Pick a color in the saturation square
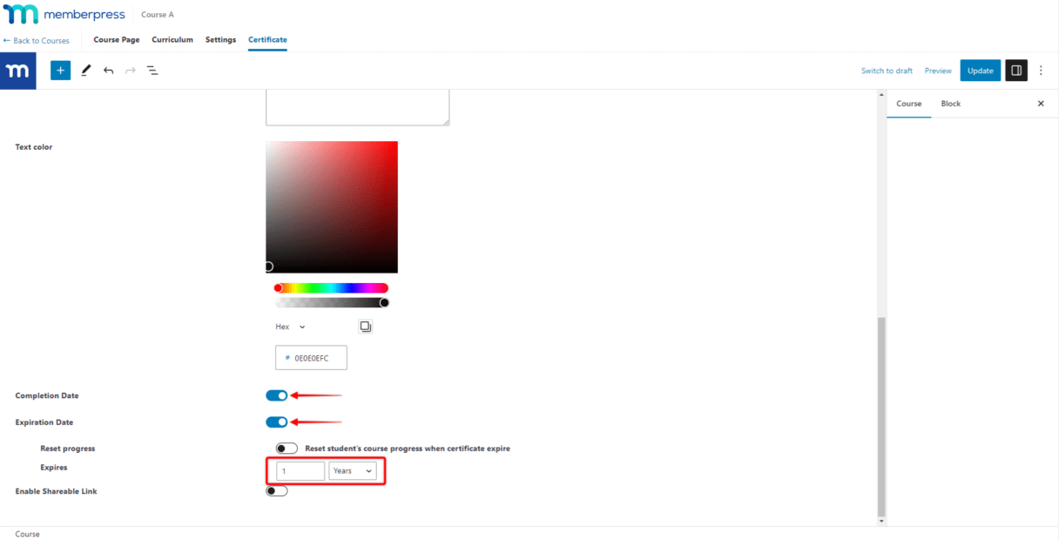1059x540 pixels. click(332, 207)
